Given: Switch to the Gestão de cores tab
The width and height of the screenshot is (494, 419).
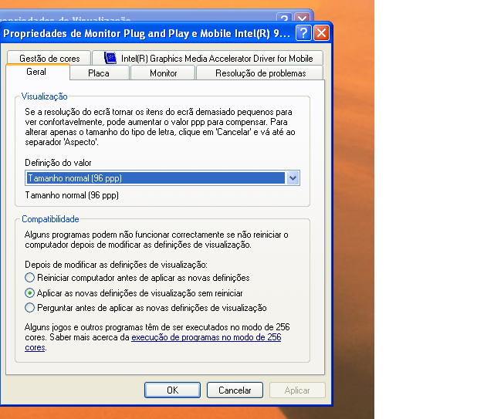Looking at the screenshot, I should coord(49,58).
